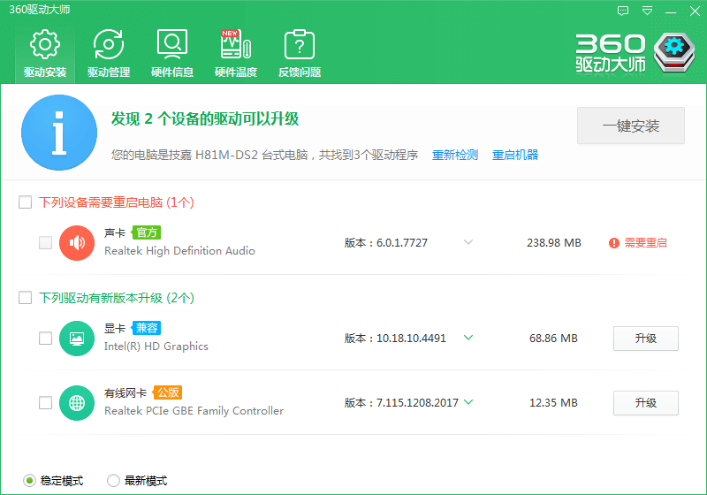Screen dimensions: 707x495
Task: Open the 驱动管理 refresh-gear icon
Action: 108,44
